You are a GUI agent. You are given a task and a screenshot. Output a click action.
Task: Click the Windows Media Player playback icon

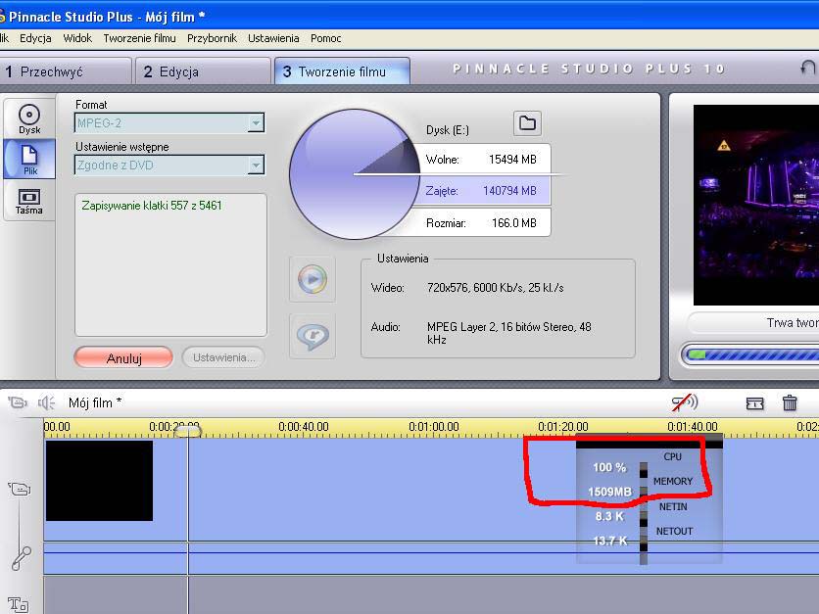pos(313,279)
